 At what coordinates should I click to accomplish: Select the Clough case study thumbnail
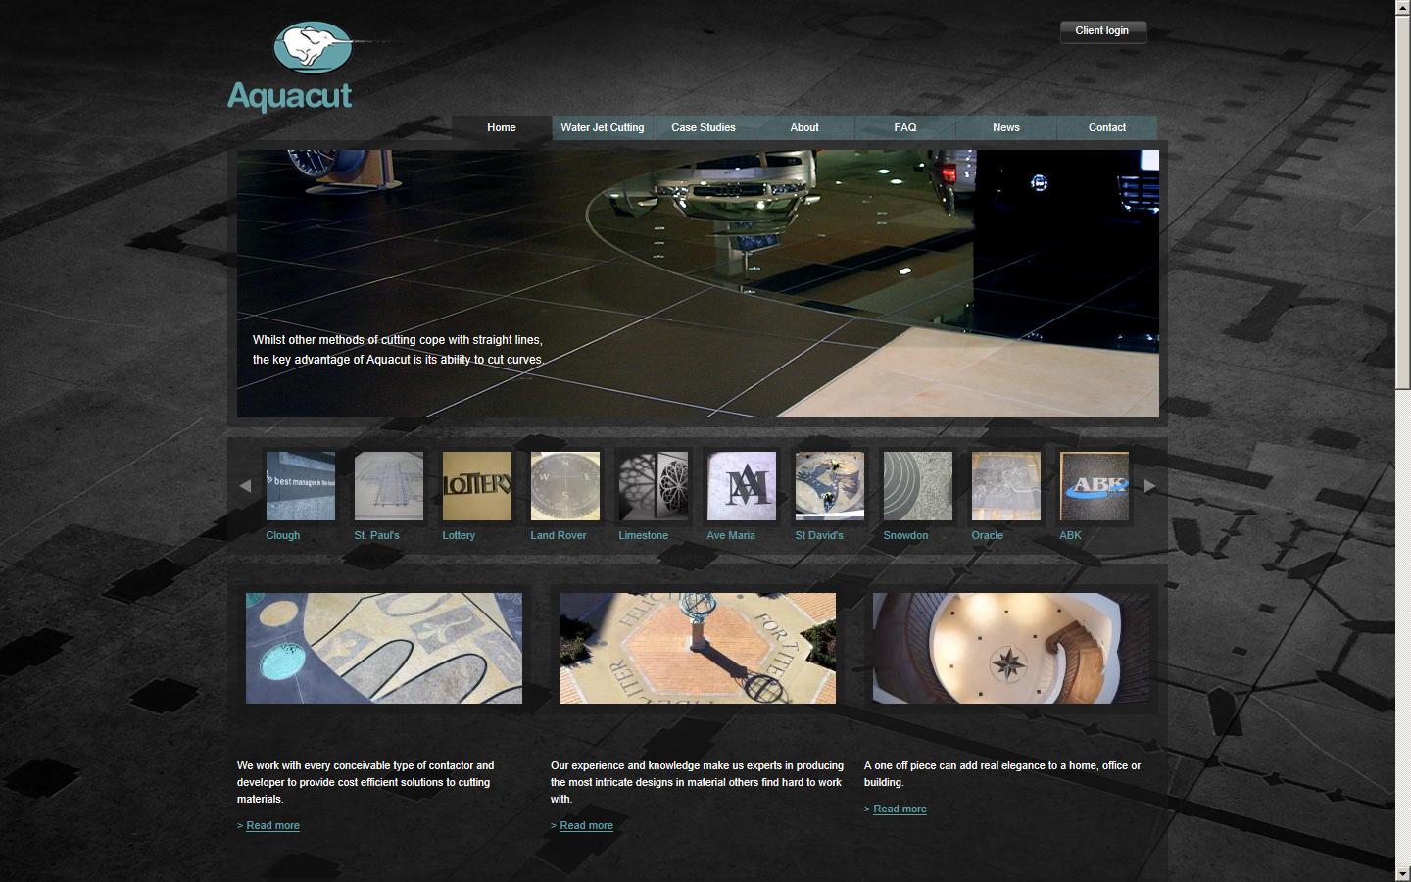point(299,486)
